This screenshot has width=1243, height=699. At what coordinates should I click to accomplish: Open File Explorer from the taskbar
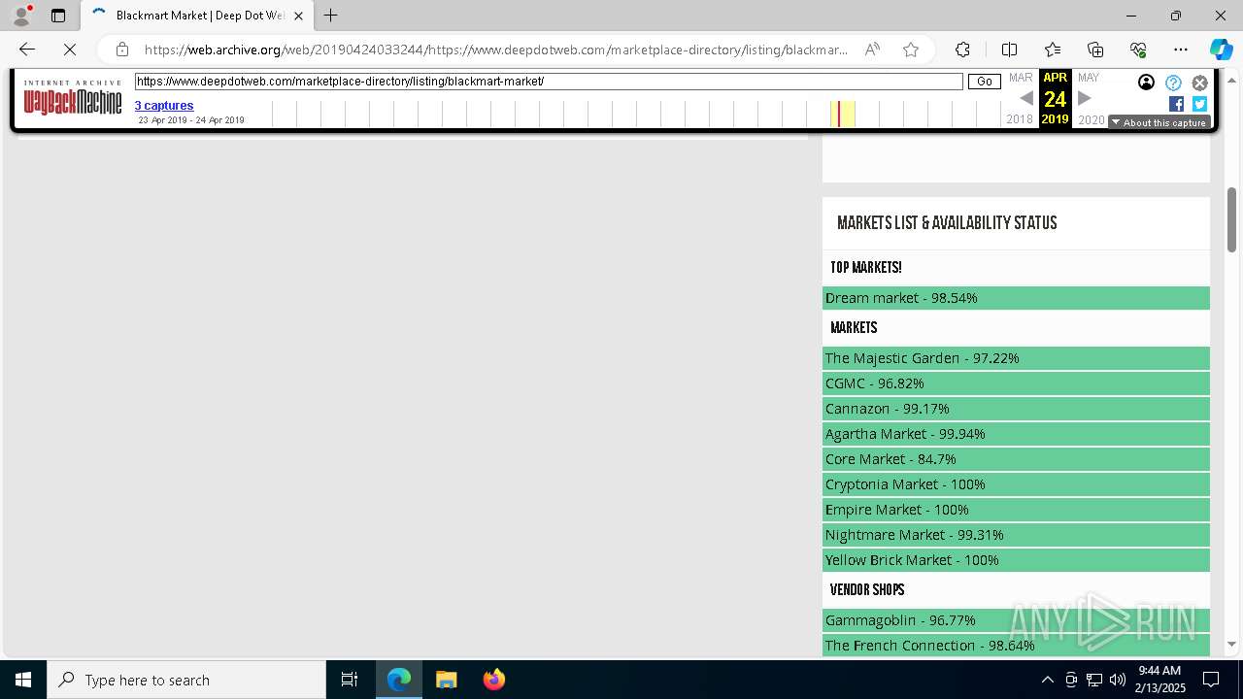(446, 680)
